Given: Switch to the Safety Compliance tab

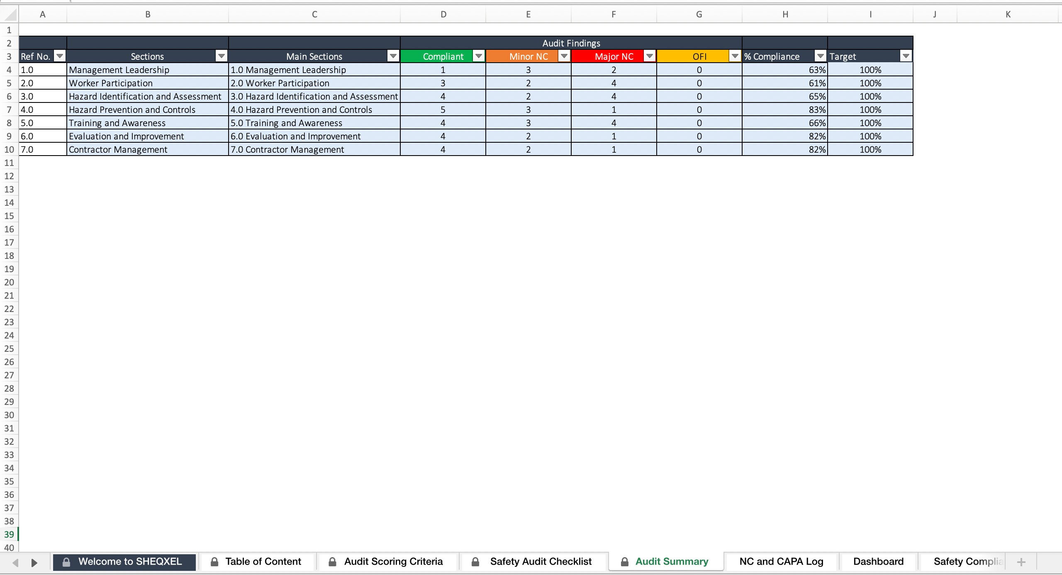Looking at the screenshot, I should [967, 561].
